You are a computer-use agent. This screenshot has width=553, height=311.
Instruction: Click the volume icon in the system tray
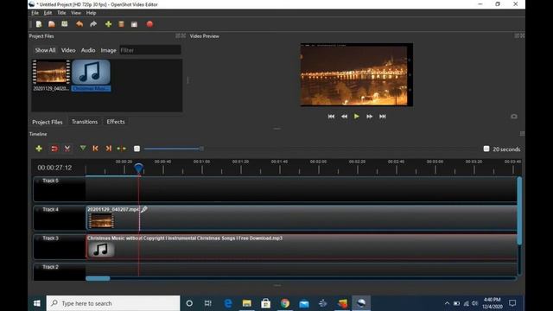(474, 303)
